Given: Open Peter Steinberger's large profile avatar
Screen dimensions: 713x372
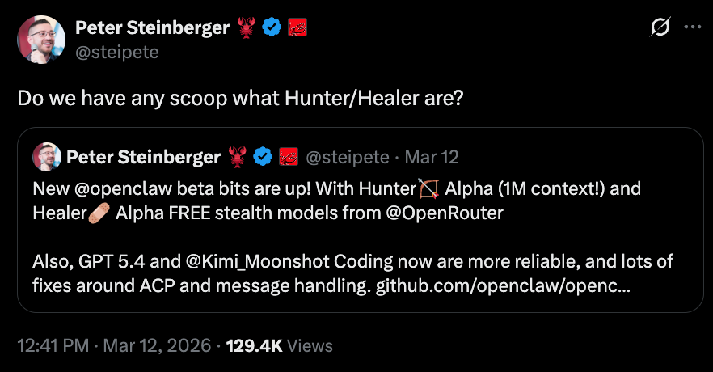Looking at the screenshot, I should click(41, 40).
